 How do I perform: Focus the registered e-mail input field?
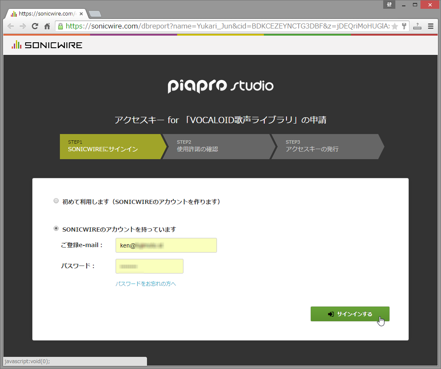point(166,245)
